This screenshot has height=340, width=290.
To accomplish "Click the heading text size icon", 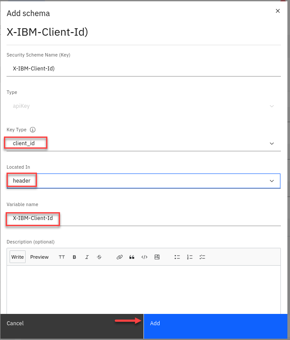I will point(62,257).
